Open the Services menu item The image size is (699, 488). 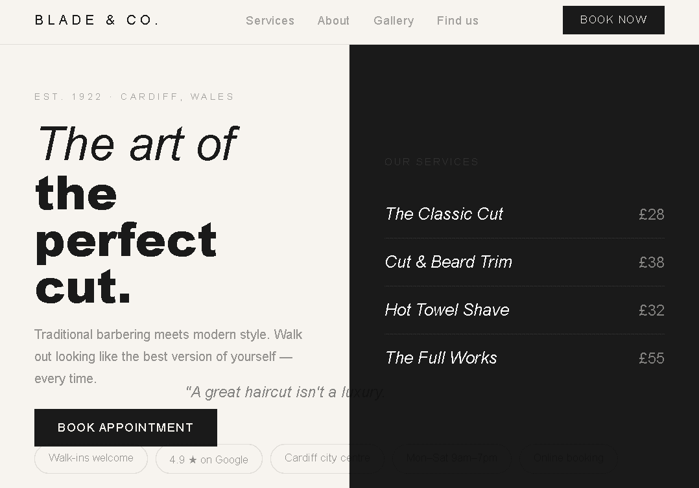(270, 21)
